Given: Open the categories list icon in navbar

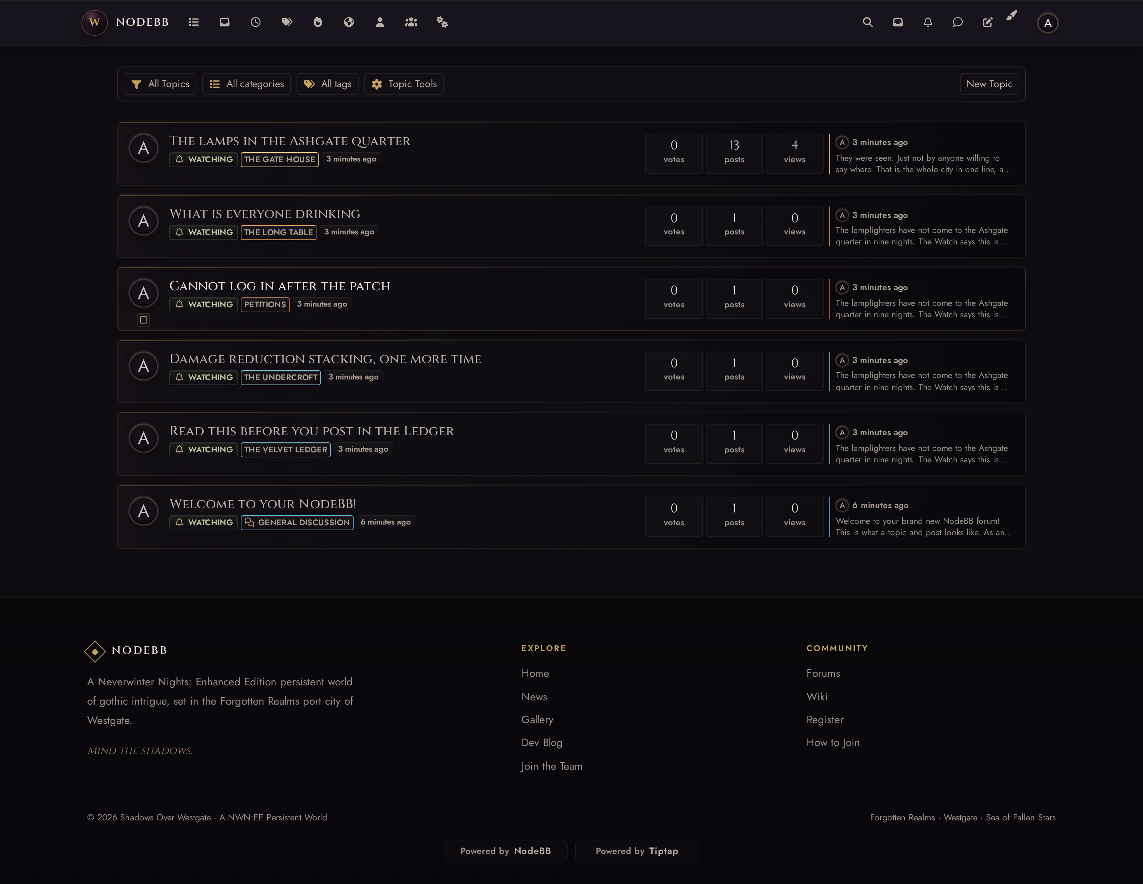Looking at the screenshot, I should (x=194, y=22).
